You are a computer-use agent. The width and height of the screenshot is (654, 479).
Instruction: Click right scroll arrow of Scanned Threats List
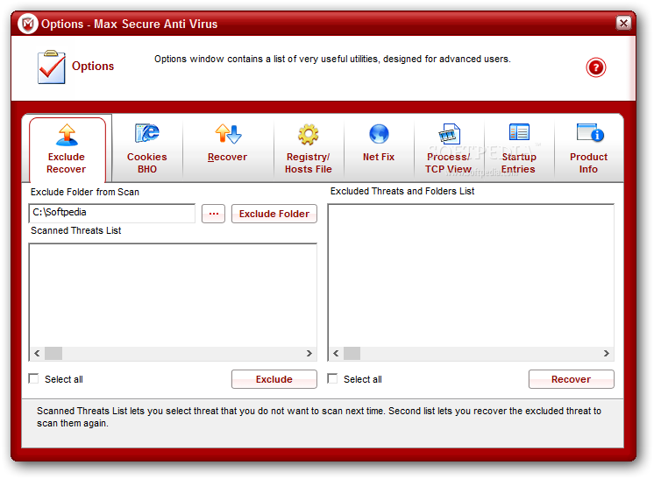point(309,353)
